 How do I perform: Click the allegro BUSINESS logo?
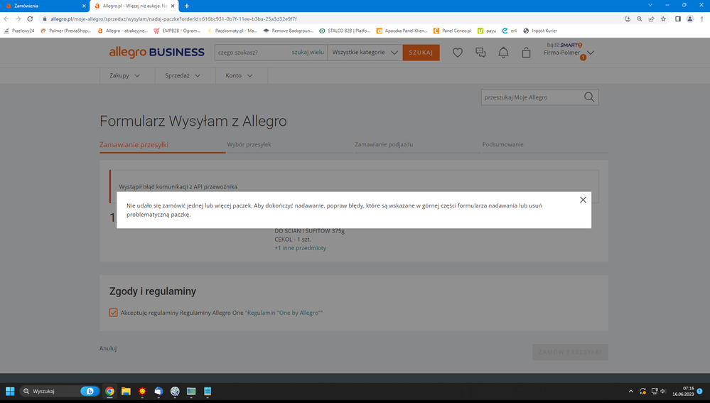[156, 53]
